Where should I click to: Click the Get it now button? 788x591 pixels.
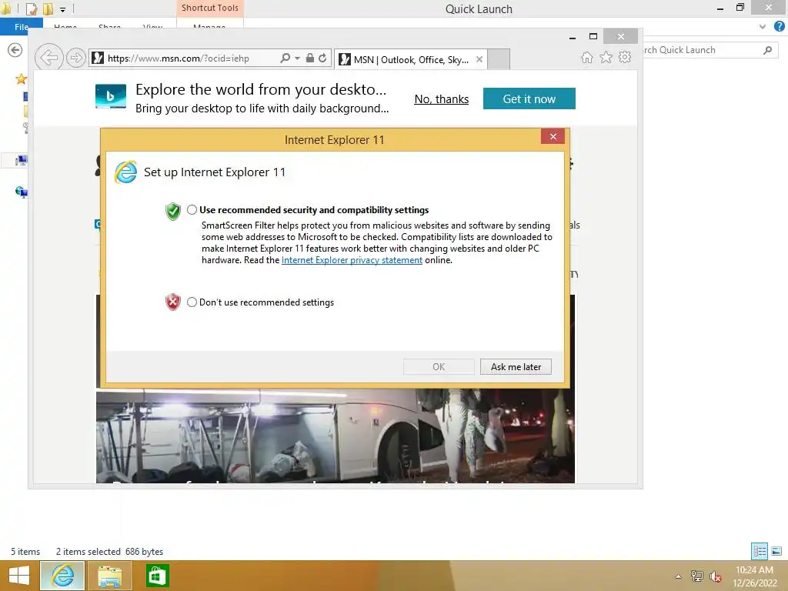click(x=529, y=98)
